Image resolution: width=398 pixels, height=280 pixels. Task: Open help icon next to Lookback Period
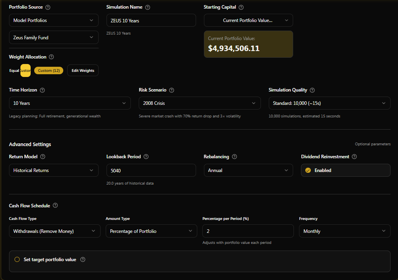pyautogui.click(x=146, y=157)
